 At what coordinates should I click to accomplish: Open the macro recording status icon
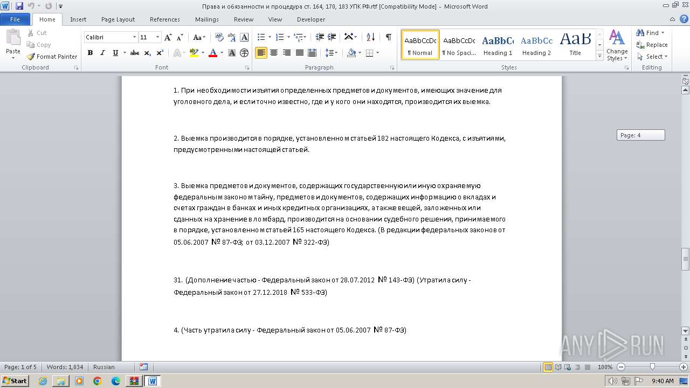coord(143,367)
